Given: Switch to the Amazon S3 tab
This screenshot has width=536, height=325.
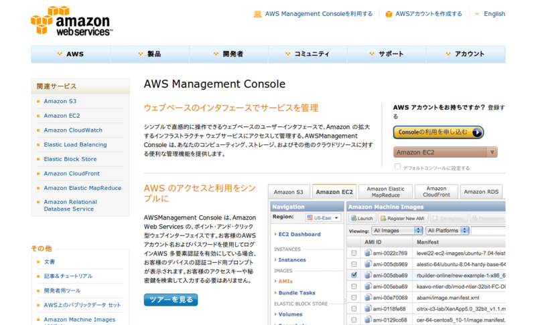Looking at the screenshot, I should tap(289, 192).
